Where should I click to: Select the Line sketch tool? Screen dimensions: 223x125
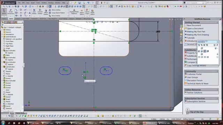click(x=16, y=10)
